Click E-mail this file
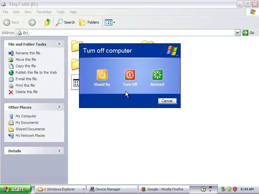This screenshot has width=259, height=194. pyautogui.click(x=26, y=79)
